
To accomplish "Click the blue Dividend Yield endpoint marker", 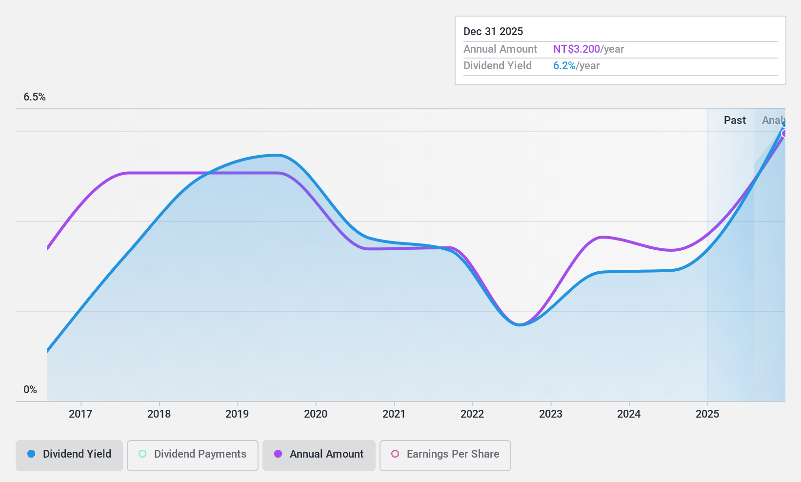I will point(784,124).
